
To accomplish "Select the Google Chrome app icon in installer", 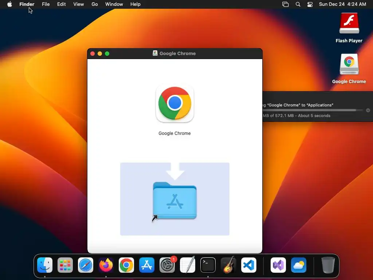I will pos(175,103).
